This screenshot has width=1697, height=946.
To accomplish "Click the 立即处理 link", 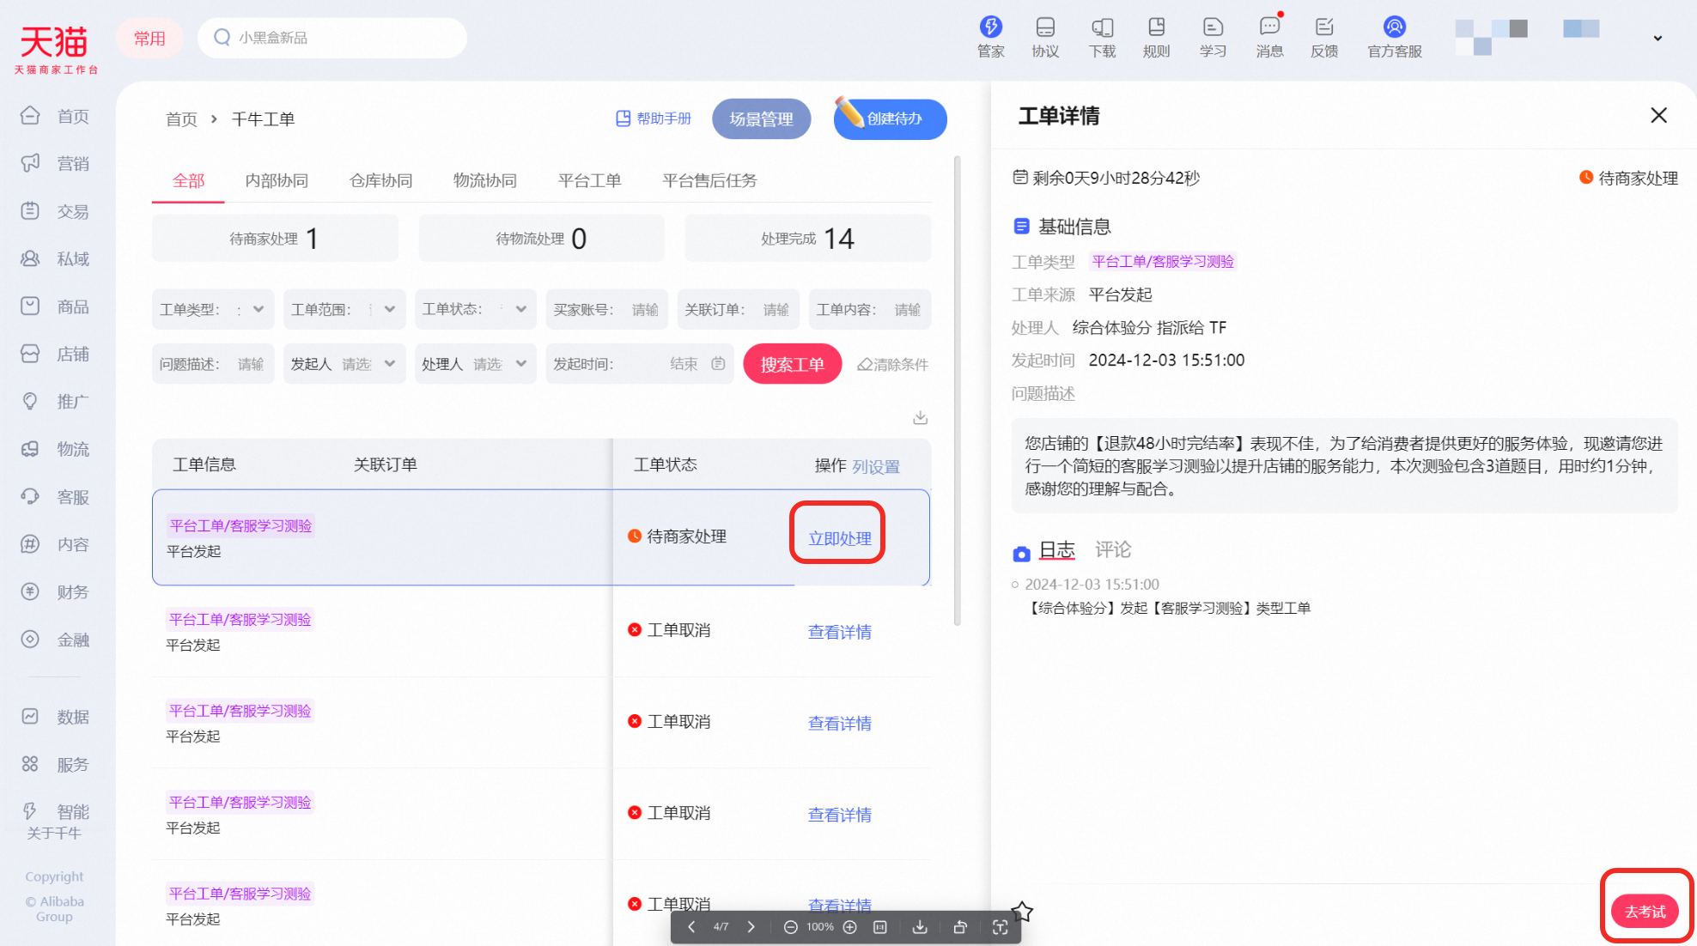I will [x=839, y=538].
